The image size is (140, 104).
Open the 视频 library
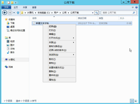(x=11, y=41)
